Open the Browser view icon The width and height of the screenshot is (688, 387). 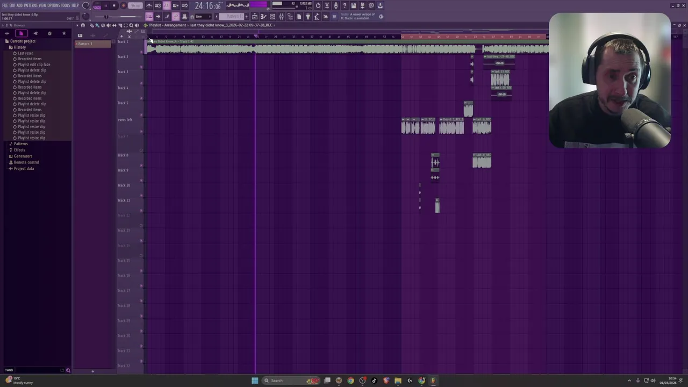290,17
